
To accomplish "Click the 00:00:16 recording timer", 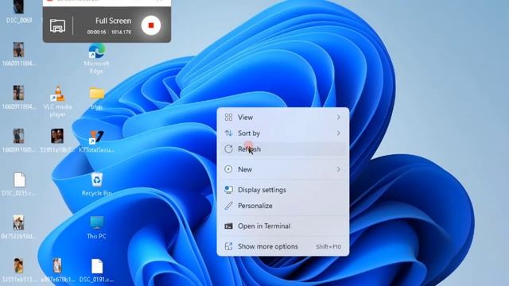I will [x=96, y=32].
